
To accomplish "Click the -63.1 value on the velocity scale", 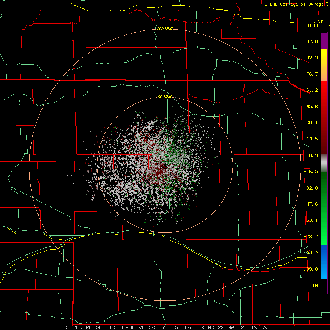I will pos(311,220).
